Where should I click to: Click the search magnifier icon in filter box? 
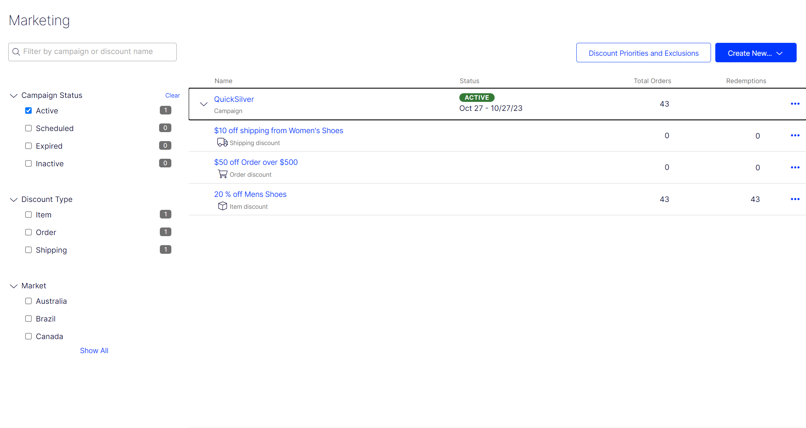[x=16, y=52]
